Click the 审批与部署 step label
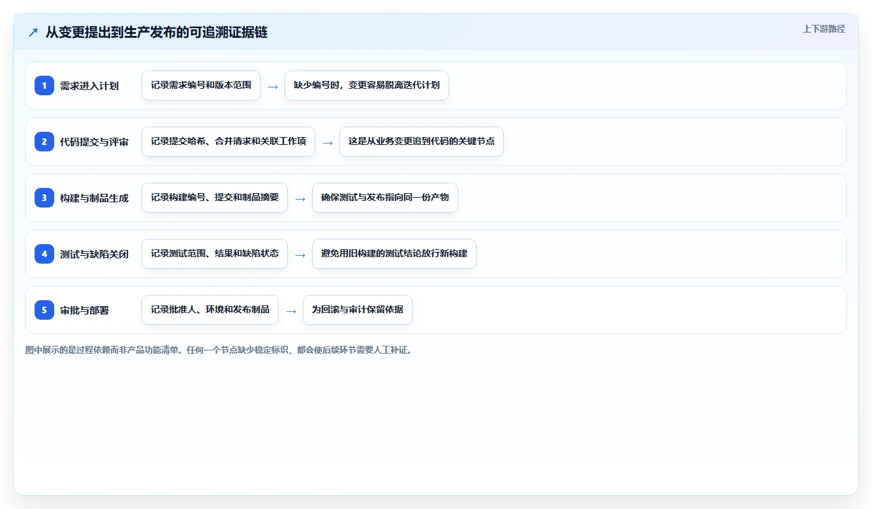Screen dimensions: 872x509 (85, 310)
